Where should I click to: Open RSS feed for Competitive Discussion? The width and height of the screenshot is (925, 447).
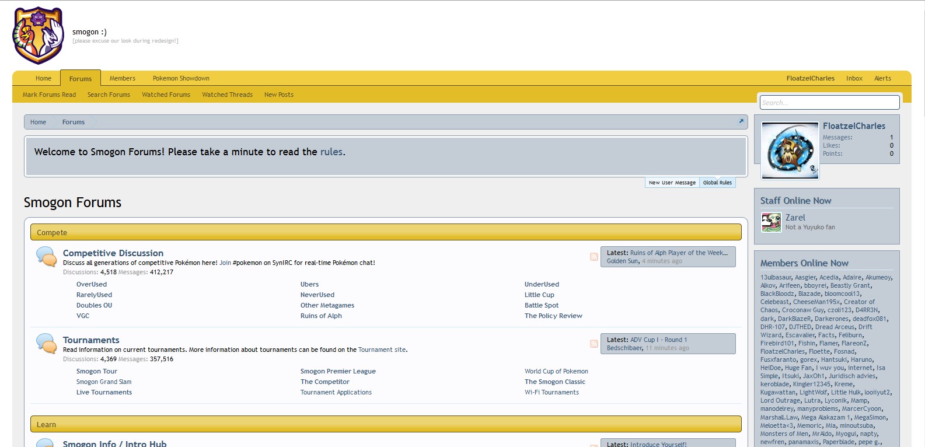pyautogui.click(x=594, y=257)
